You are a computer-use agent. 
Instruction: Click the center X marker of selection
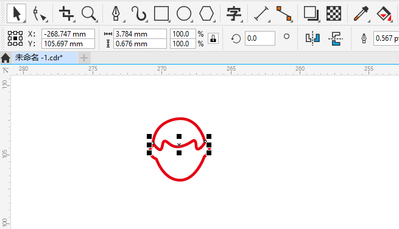[x=179, y=145]
